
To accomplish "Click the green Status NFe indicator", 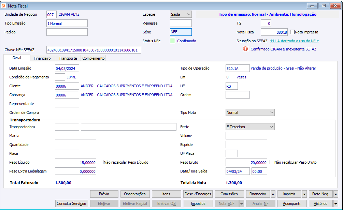I will (173, 41).
